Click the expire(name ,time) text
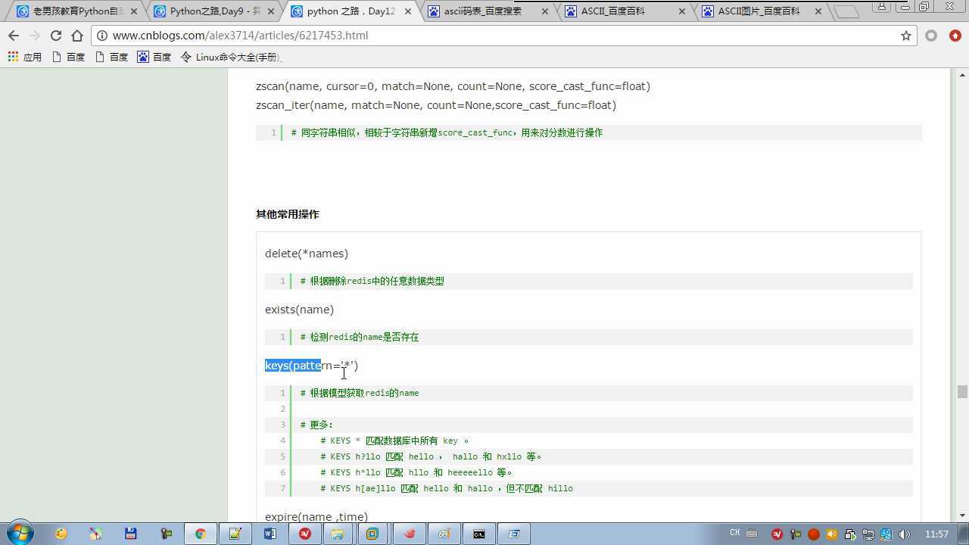The height and width of the screenshot is (545, 969). point(316,517)
